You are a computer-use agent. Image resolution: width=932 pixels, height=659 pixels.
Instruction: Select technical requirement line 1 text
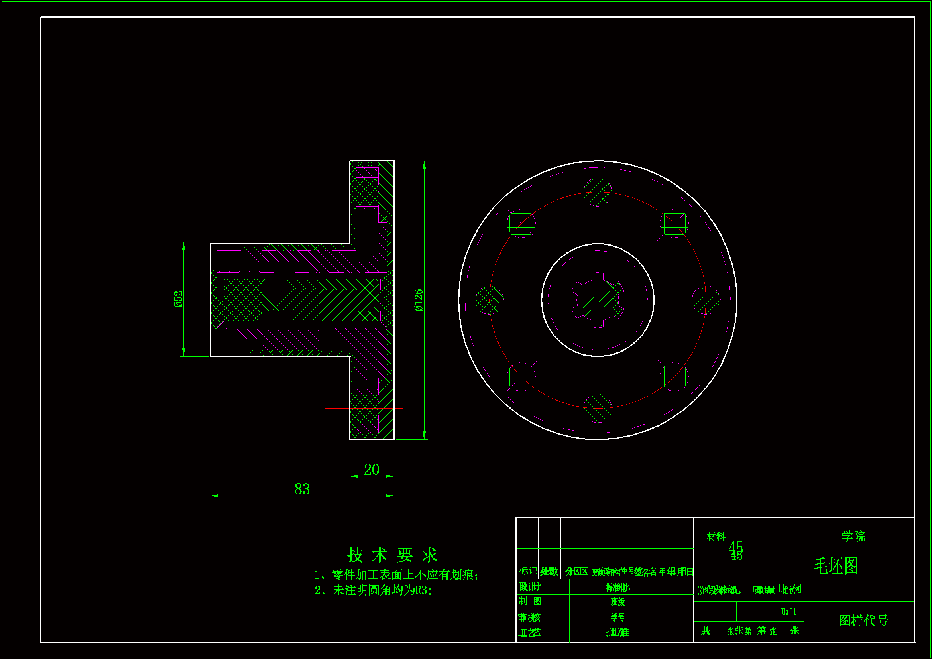pos(396,575)
